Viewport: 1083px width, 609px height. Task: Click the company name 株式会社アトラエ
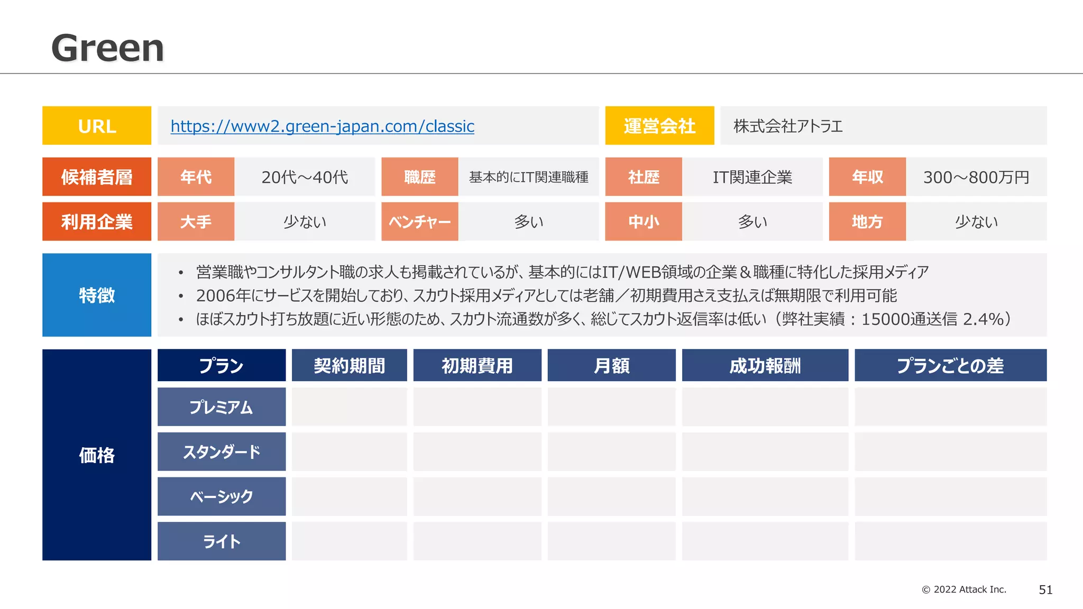point(788,126)
